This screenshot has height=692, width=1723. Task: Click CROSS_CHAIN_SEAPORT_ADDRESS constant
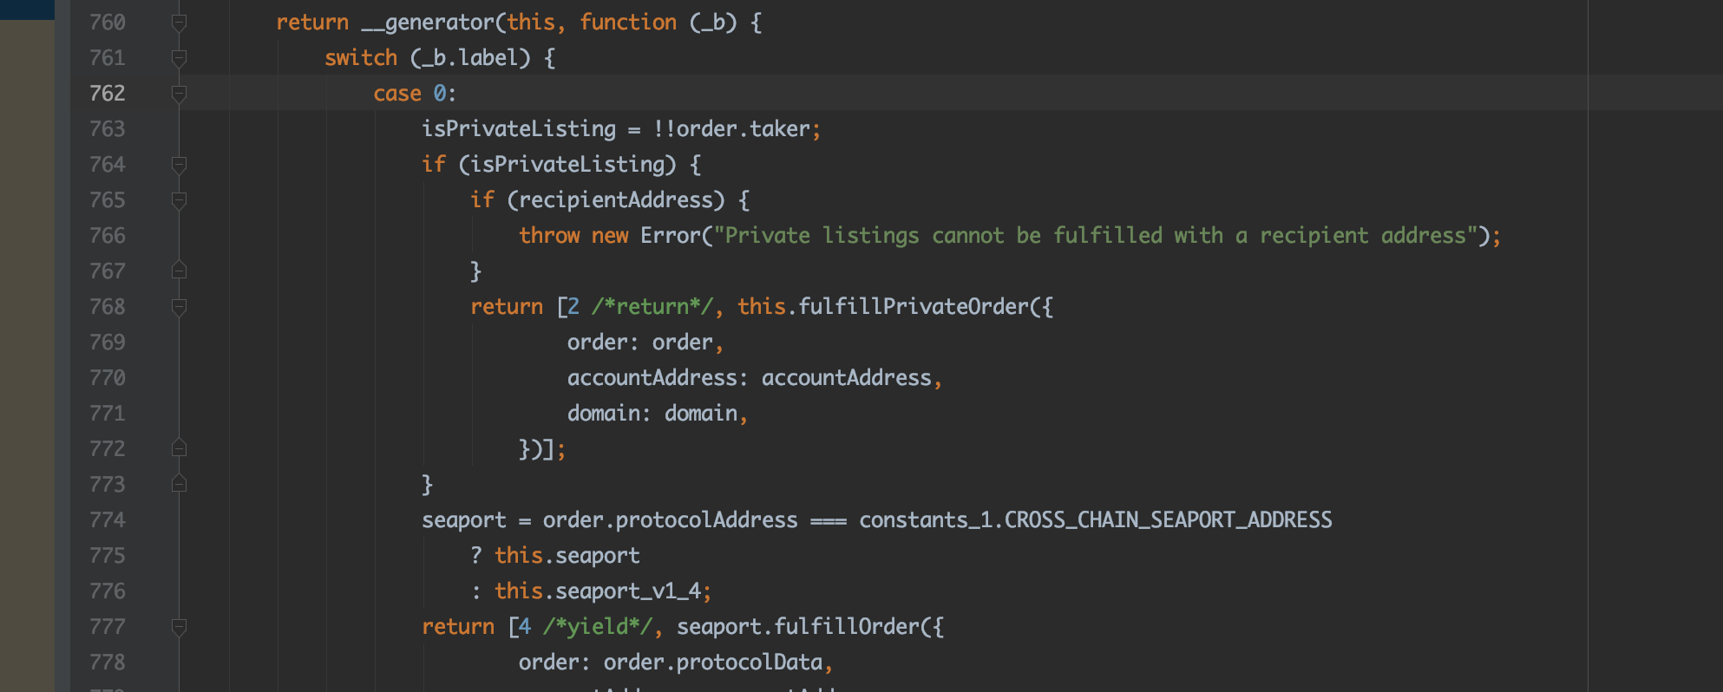tap(1169, 520)
